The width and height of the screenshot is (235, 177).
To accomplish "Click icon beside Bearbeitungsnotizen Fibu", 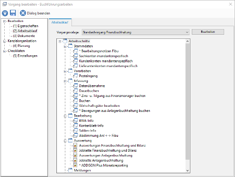I will pos(76,51).
